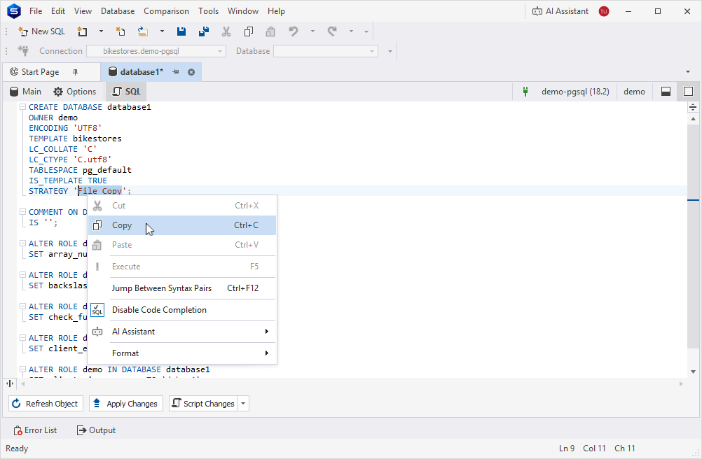Open the Database menu
The image size is (702, 459).
pyautogui.click(x=118, y=11)
